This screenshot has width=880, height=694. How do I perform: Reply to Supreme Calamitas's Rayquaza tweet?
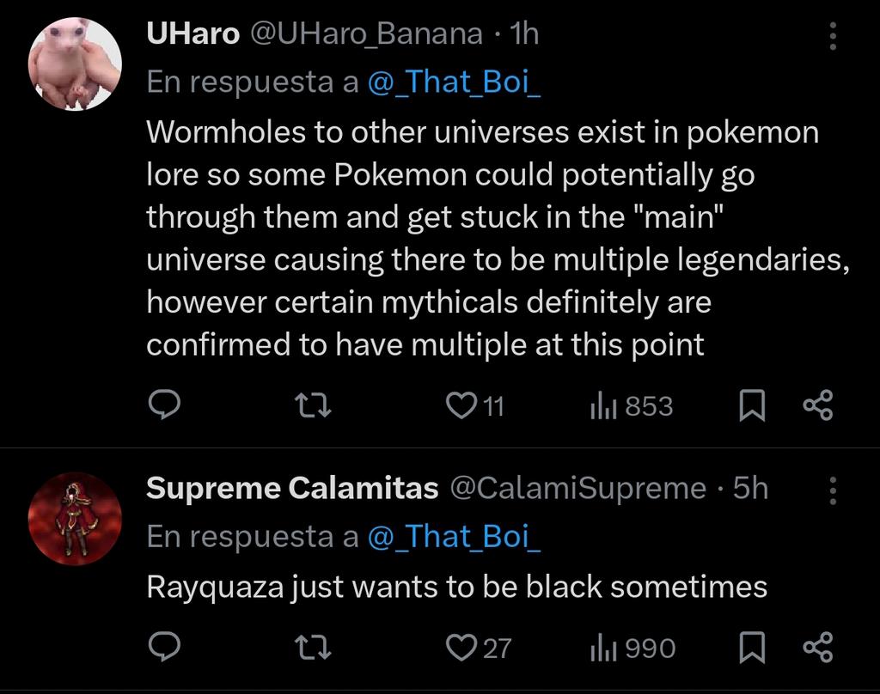point(164,647)
